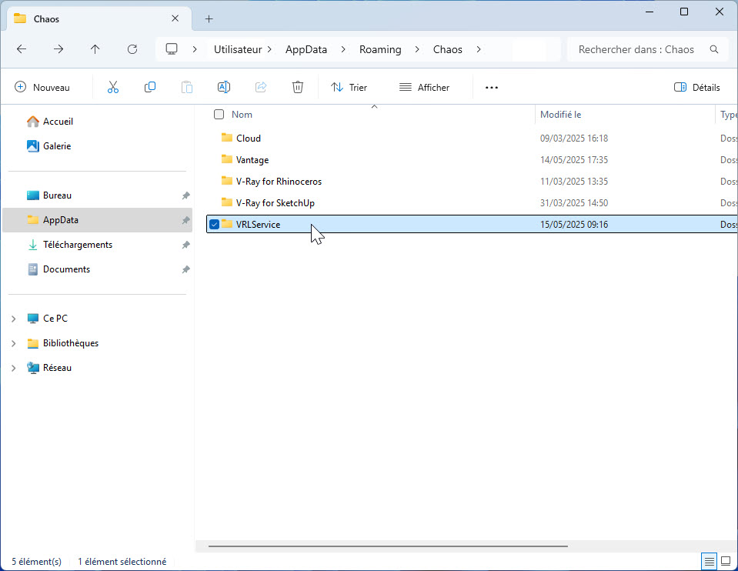
Task: Click the Share icon in toolbar
Action: (x=261, y=87)
